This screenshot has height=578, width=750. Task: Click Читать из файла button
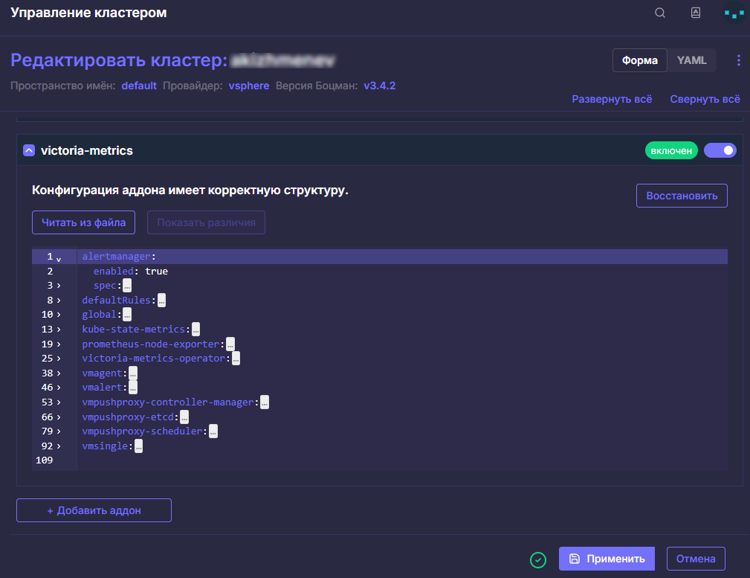click(84, 222)
